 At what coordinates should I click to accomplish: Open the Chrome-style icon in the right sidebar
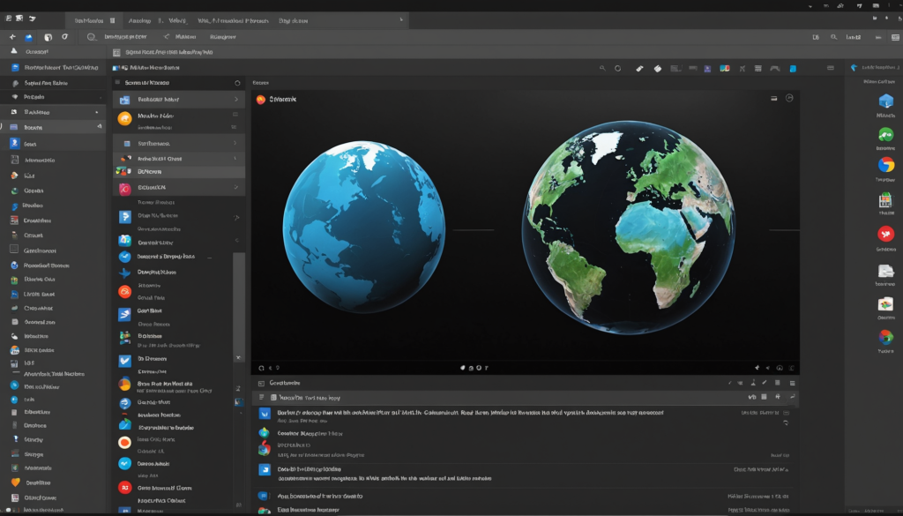tap(885, 164)
